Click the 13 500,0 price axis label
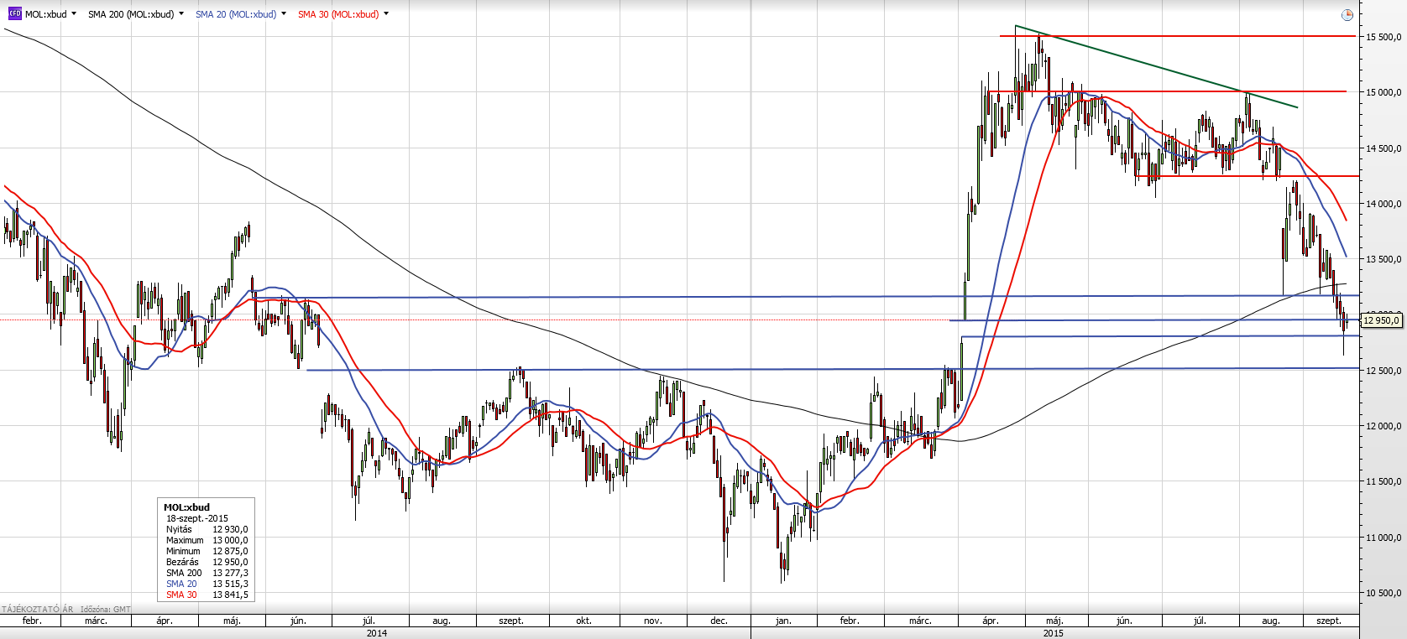Screen dimensions: 1407x639 pyautogui.click(x=1384, y=259)
